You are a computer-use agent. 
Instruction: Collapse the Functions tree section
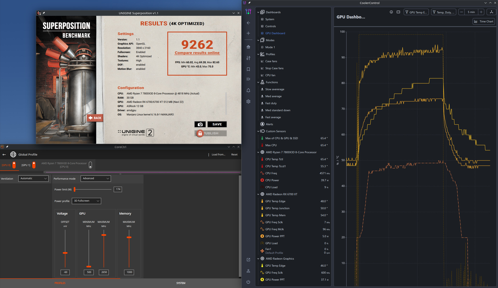click(258, 82)
